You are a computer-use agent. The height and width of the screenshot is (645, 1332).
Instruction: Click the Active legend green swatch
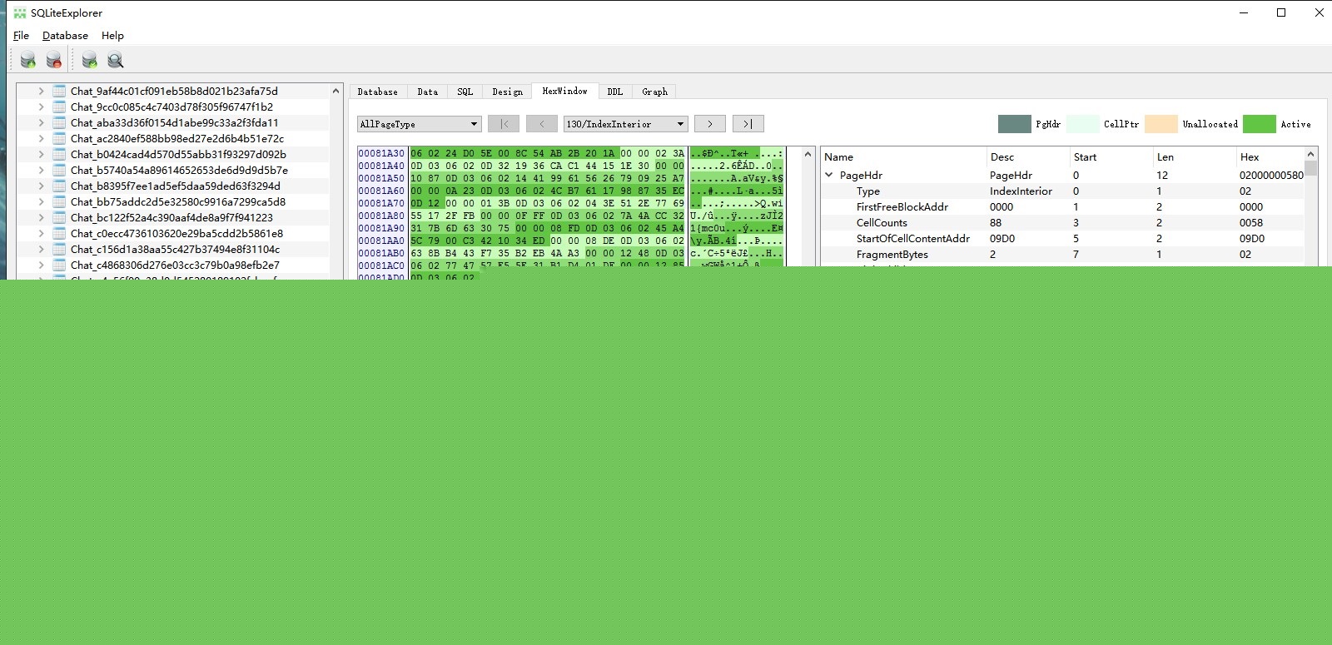click(1259, 124)
